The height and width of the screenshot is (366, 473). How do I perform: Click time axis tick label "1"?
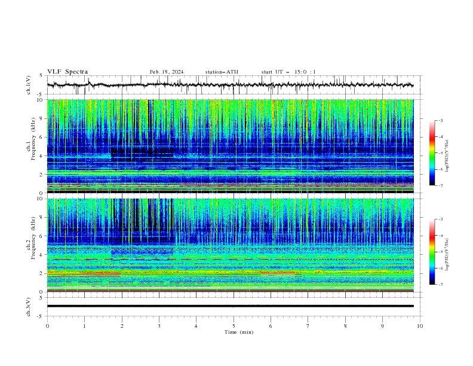(84, 326)
